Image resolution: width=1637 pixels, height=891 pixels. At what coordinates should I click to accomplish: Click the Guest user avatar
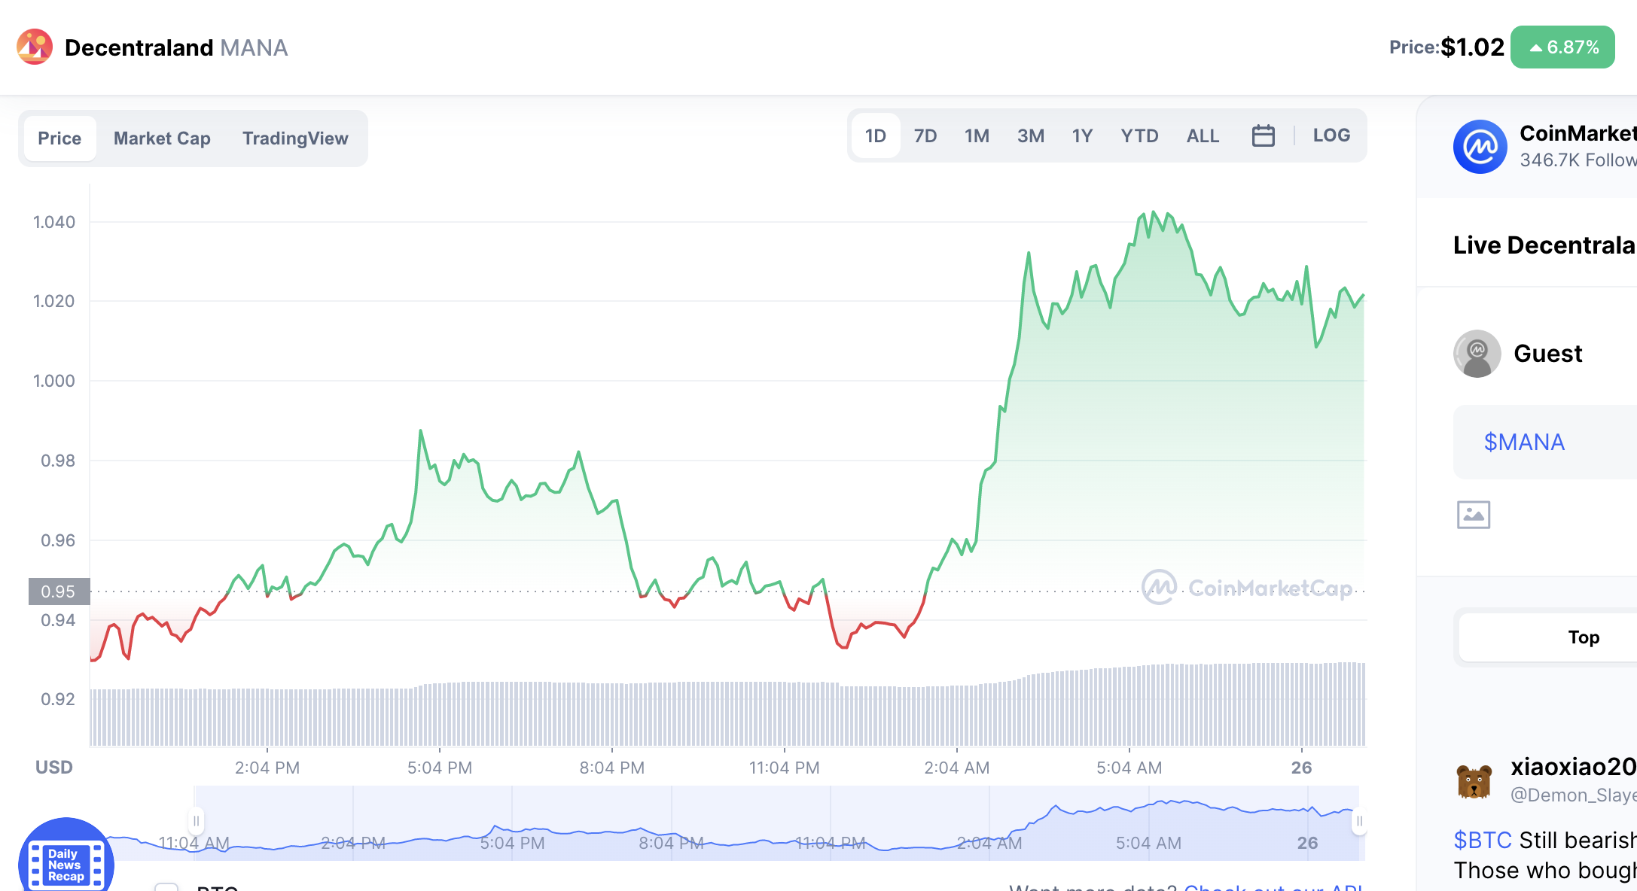[x=1477, y=353]
